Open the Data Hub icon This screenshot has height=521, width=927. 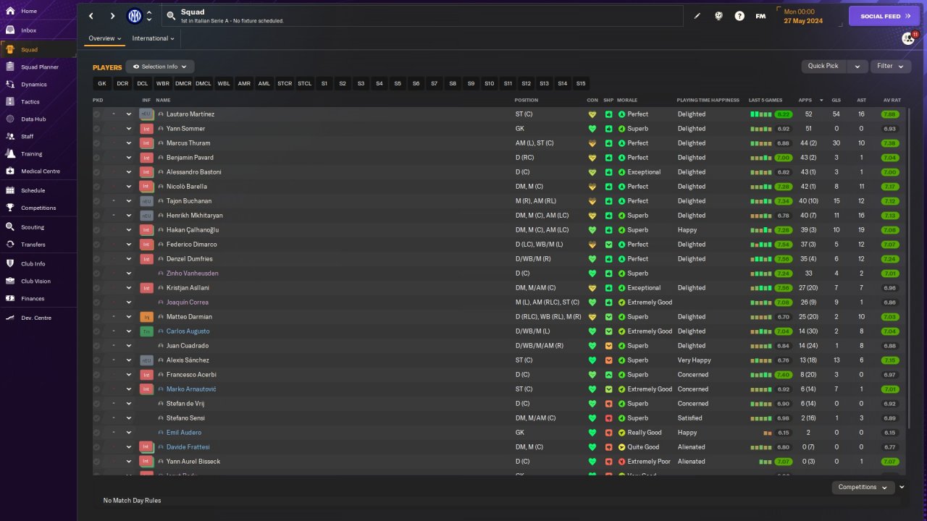point(11,119)
